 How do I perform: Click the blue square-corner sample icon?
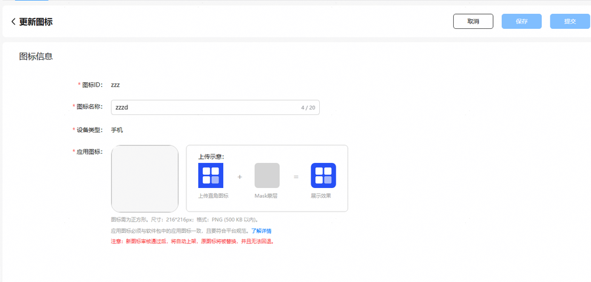click(211, 176)
